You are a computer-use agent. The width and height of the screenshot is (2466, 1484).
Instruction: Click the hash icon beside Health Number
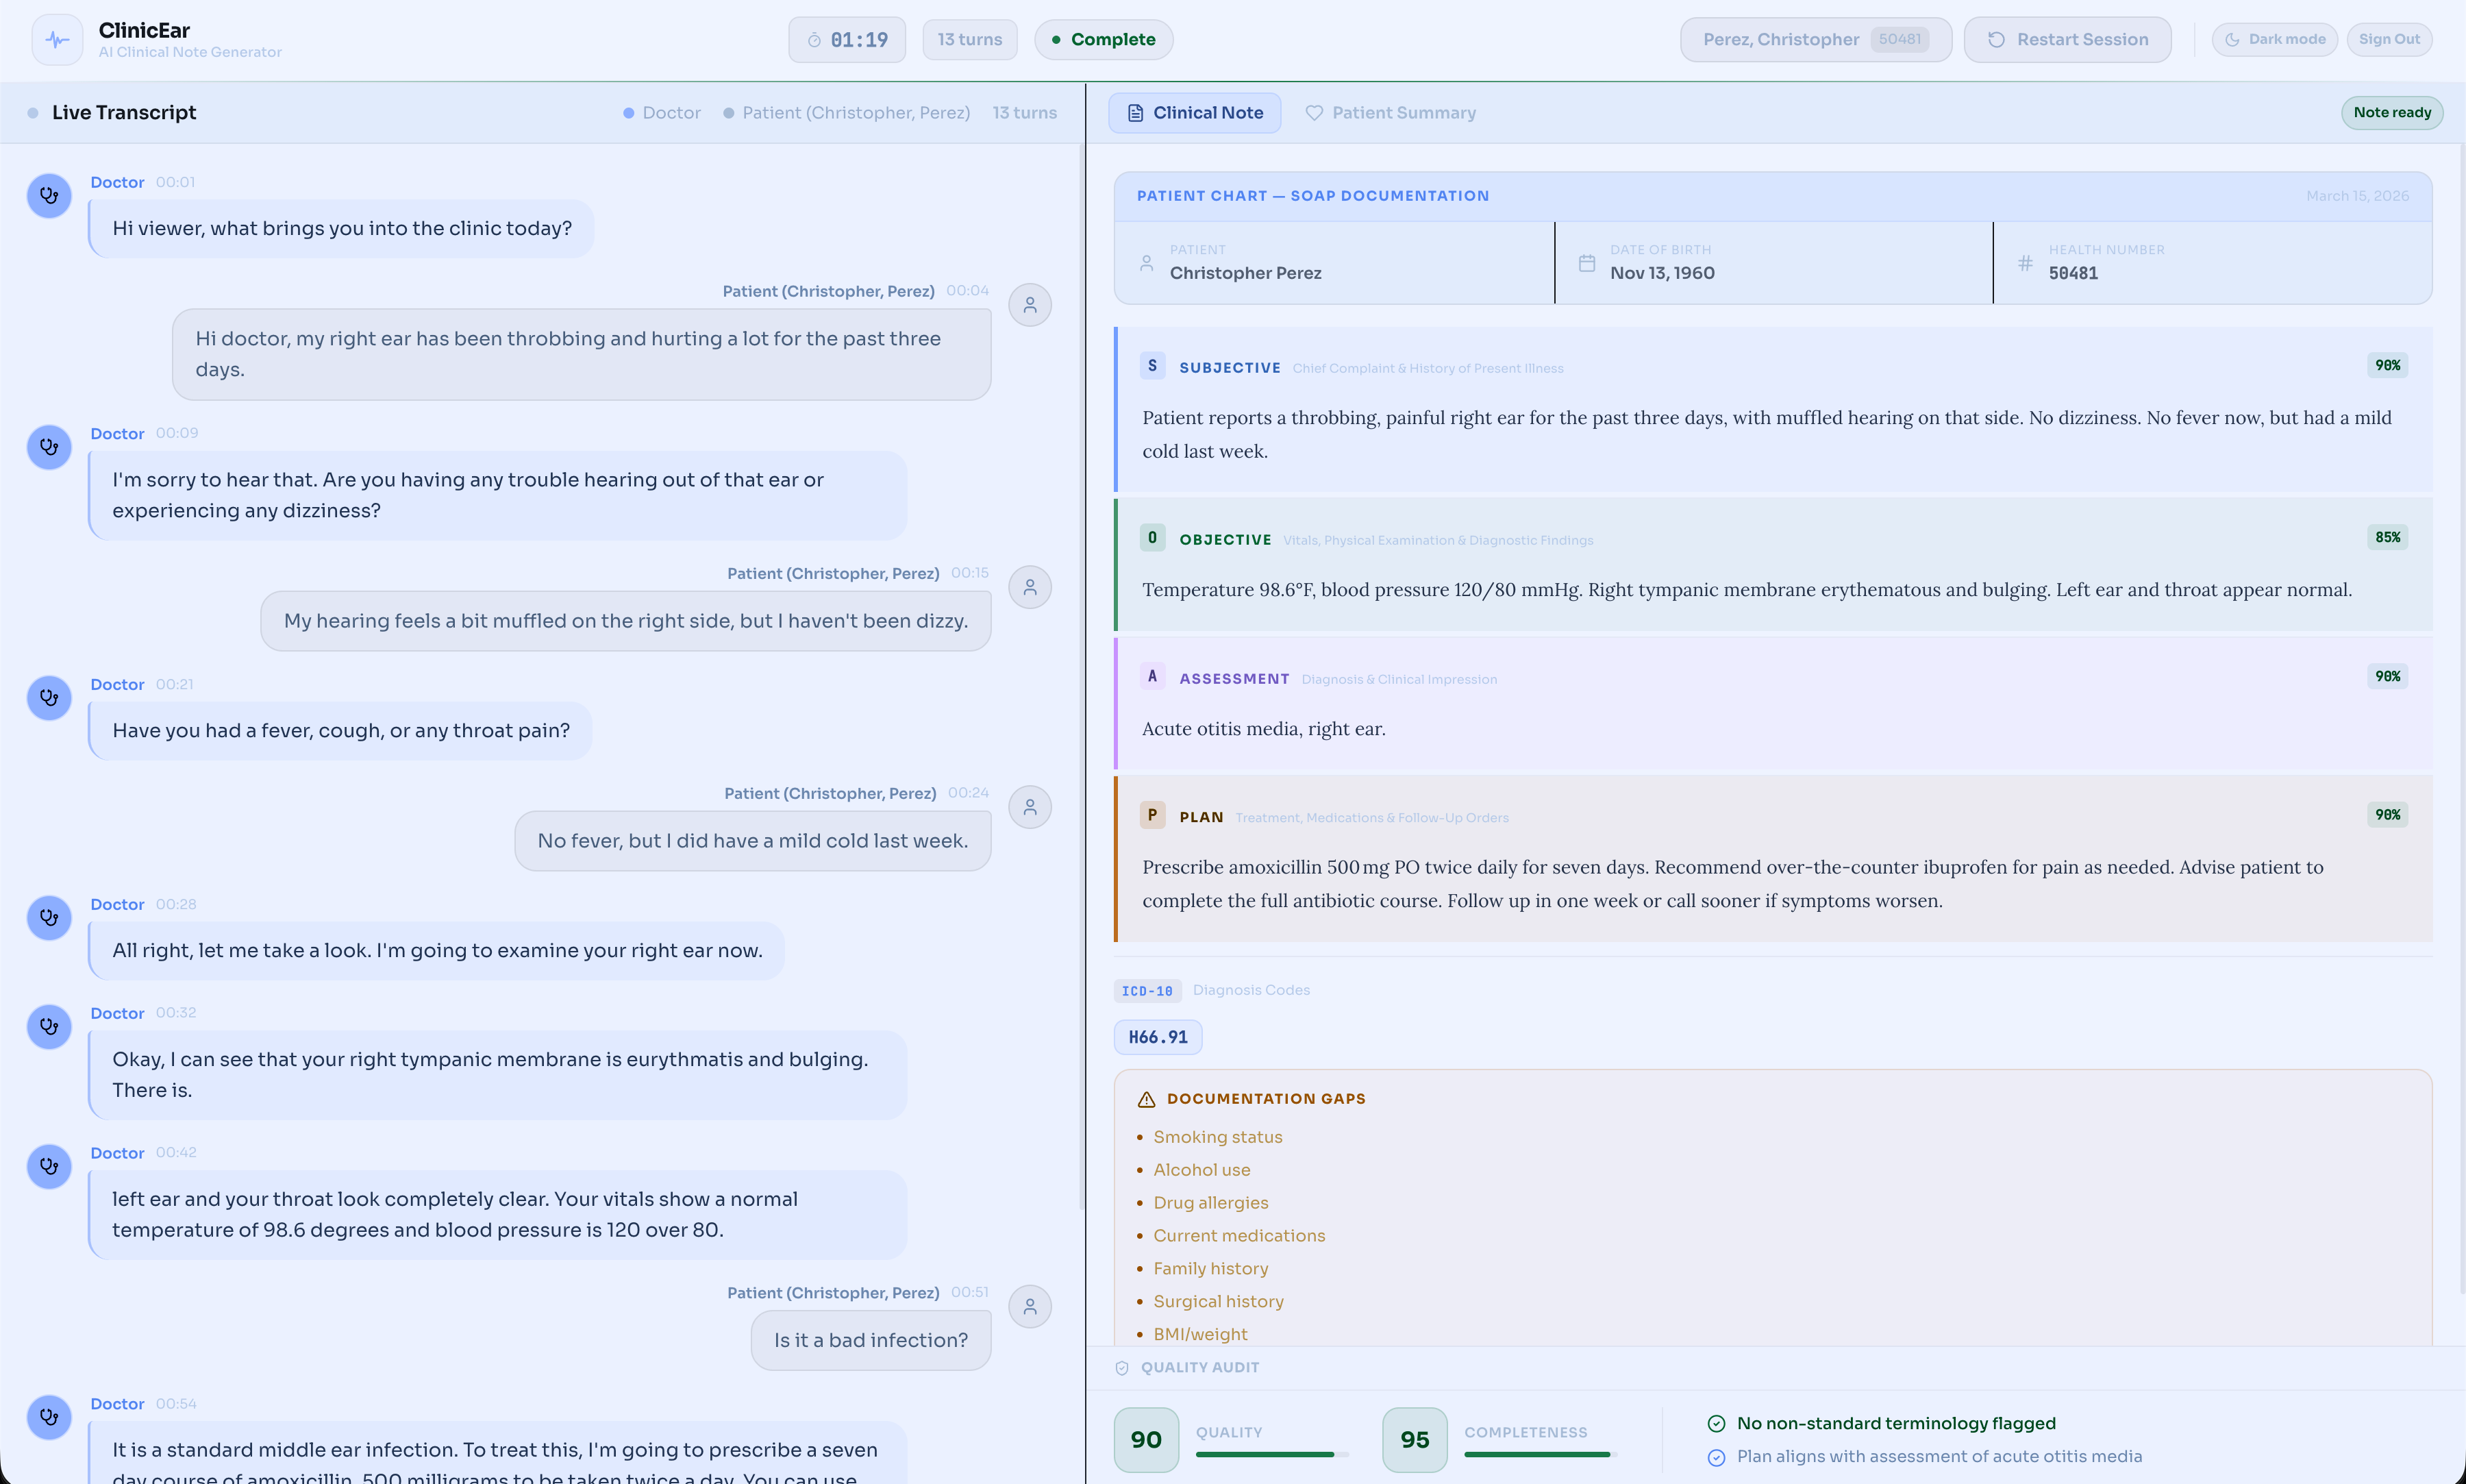click(2025, 263)
